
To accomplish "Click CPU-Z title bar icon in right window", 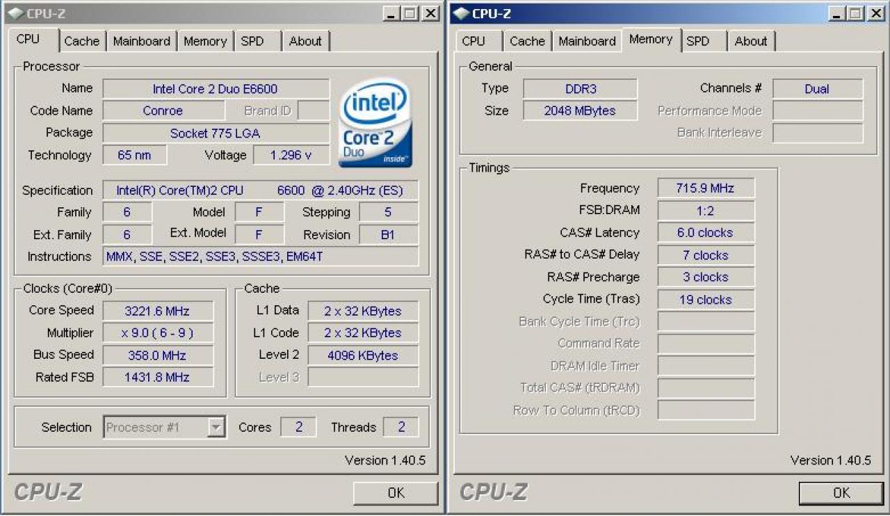I will point(461,13).
